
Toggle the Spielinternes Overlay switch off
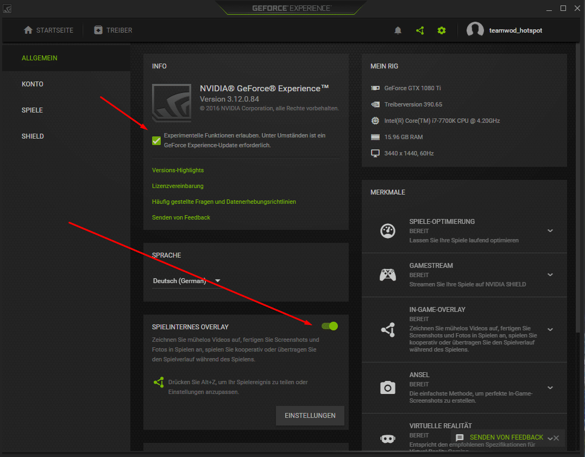click(330, 327)
